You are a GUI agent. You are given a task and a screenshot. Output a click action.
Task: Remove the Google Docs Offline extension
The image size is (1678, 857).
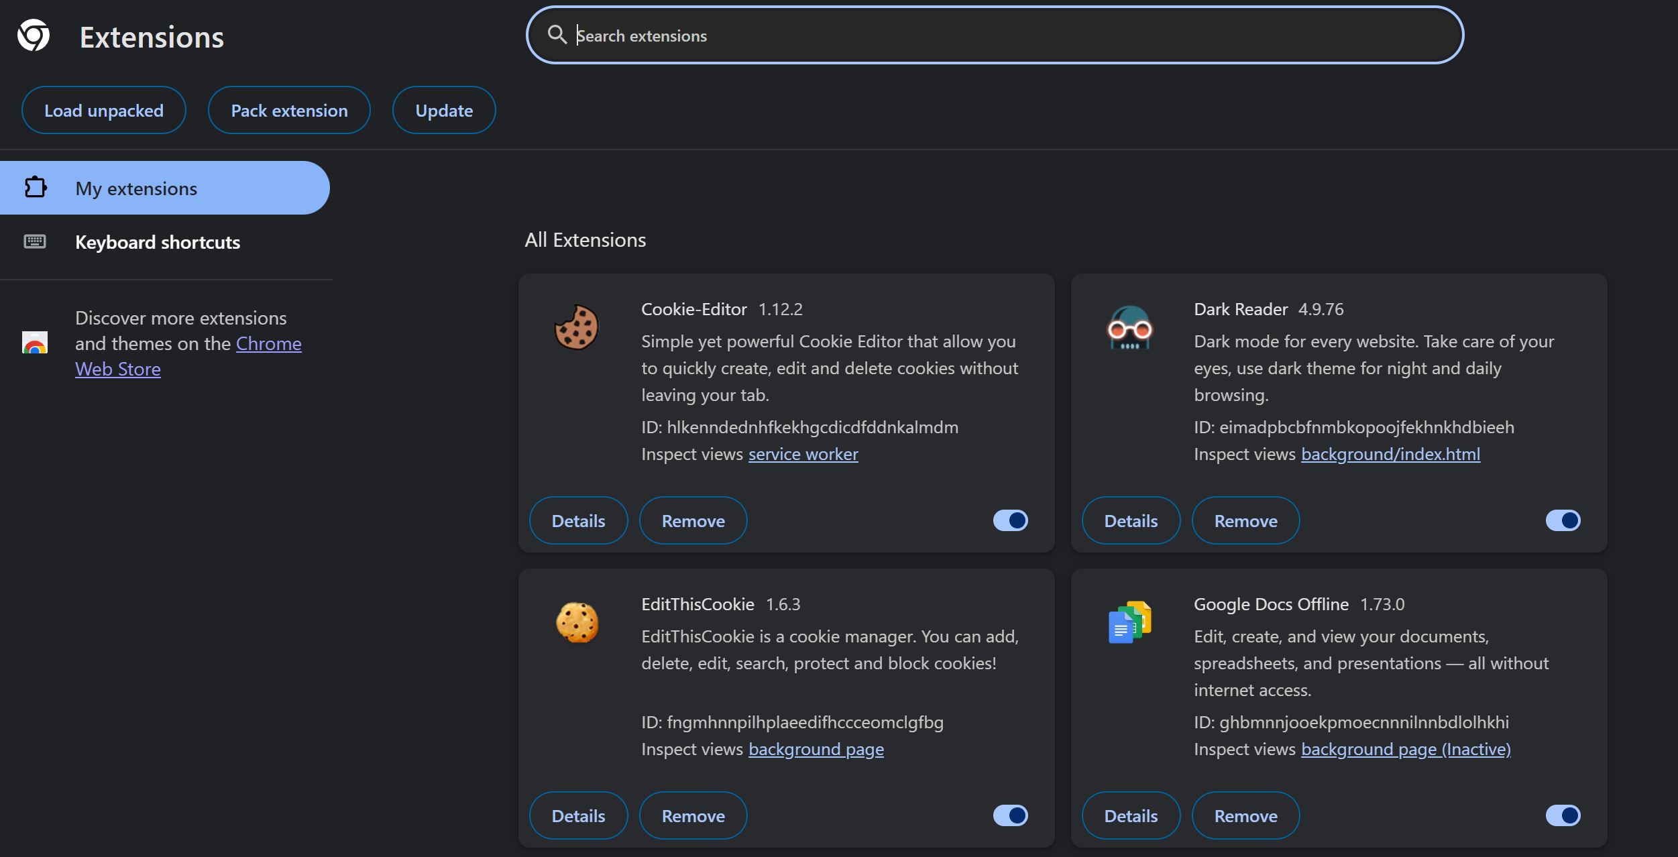click(x=1245, y=815)
